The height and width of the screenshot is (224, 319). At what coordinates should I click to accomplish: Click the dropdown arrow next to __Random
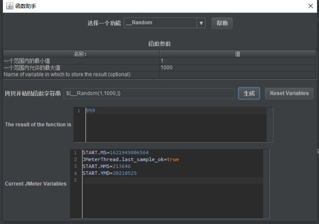click(x=201, y=23)
